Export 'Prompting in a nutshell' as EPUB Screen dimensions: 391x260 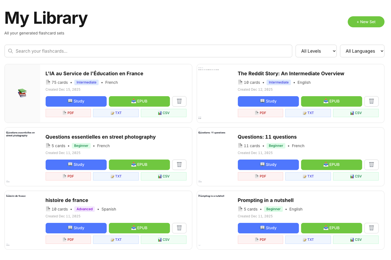coord(331,228)
